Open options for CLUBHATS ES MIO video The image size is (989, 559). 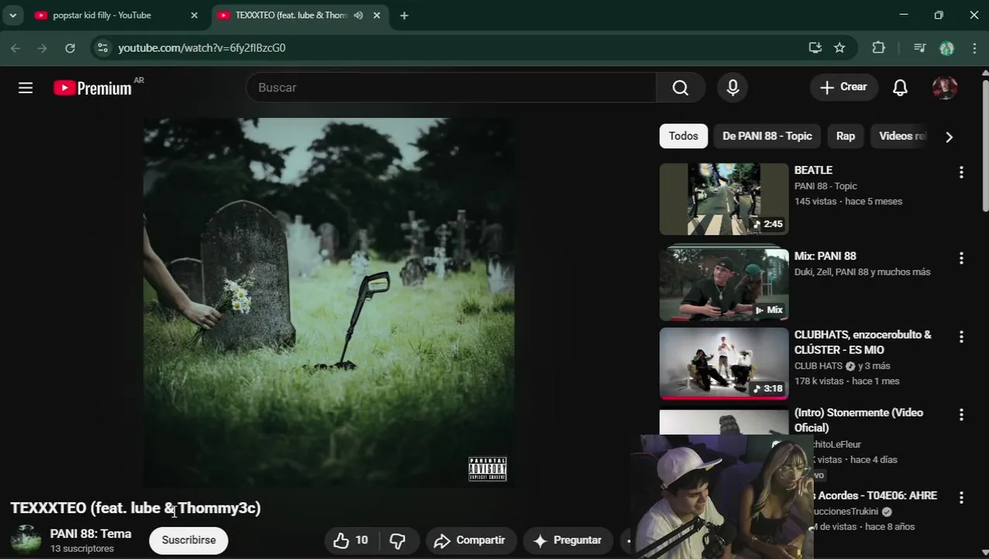click(x=961, y=337)
